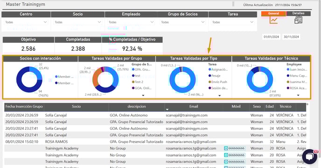The image size is (321, 168).
Task: Expand more legend items under Grupo de Socios
Action: [143, 96]
